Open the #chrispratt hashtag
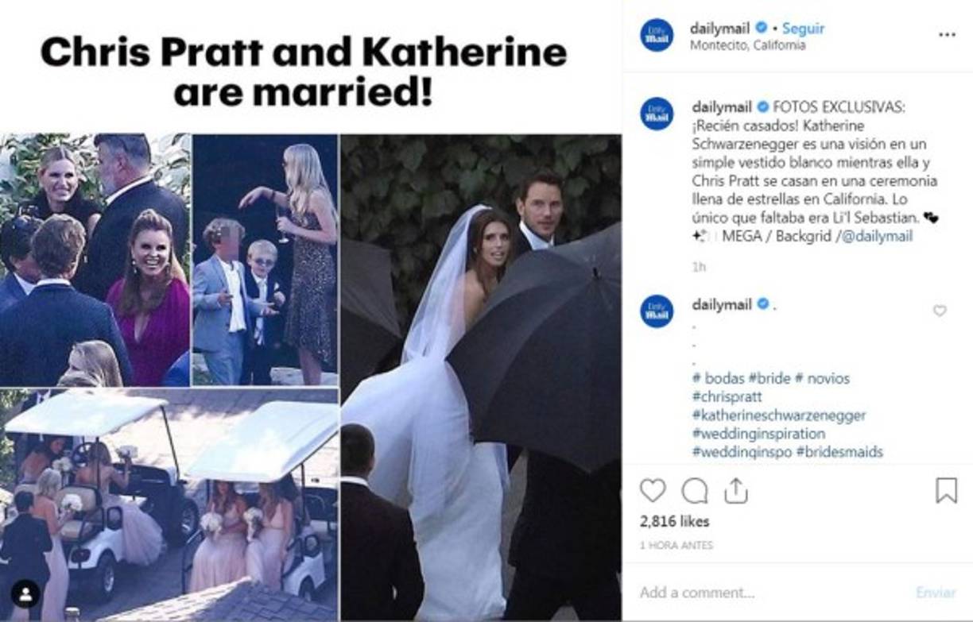 tap(727, 396)
